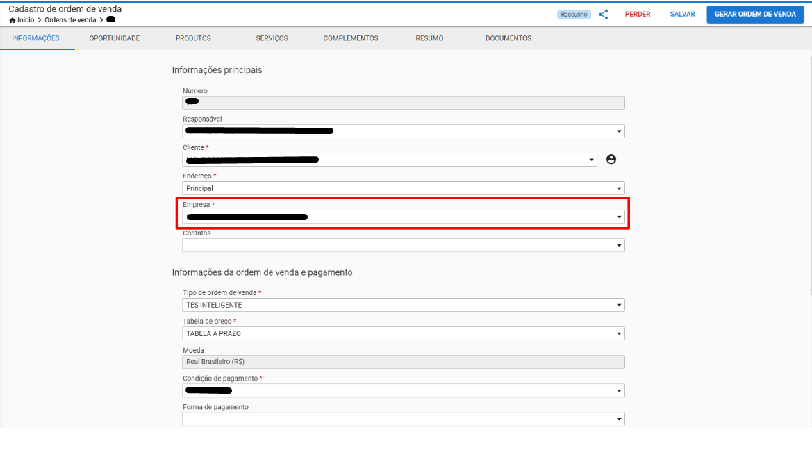The height and width of the screenshot is (450, 812).
Task: Expand Tabela de preço dropdown
Action: pyautogui.click(x=404, y=333)
